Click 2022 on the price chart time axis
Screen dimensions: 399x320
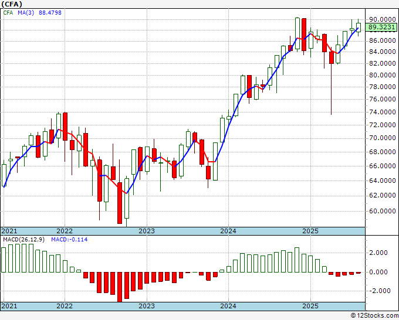pos(65,231)
